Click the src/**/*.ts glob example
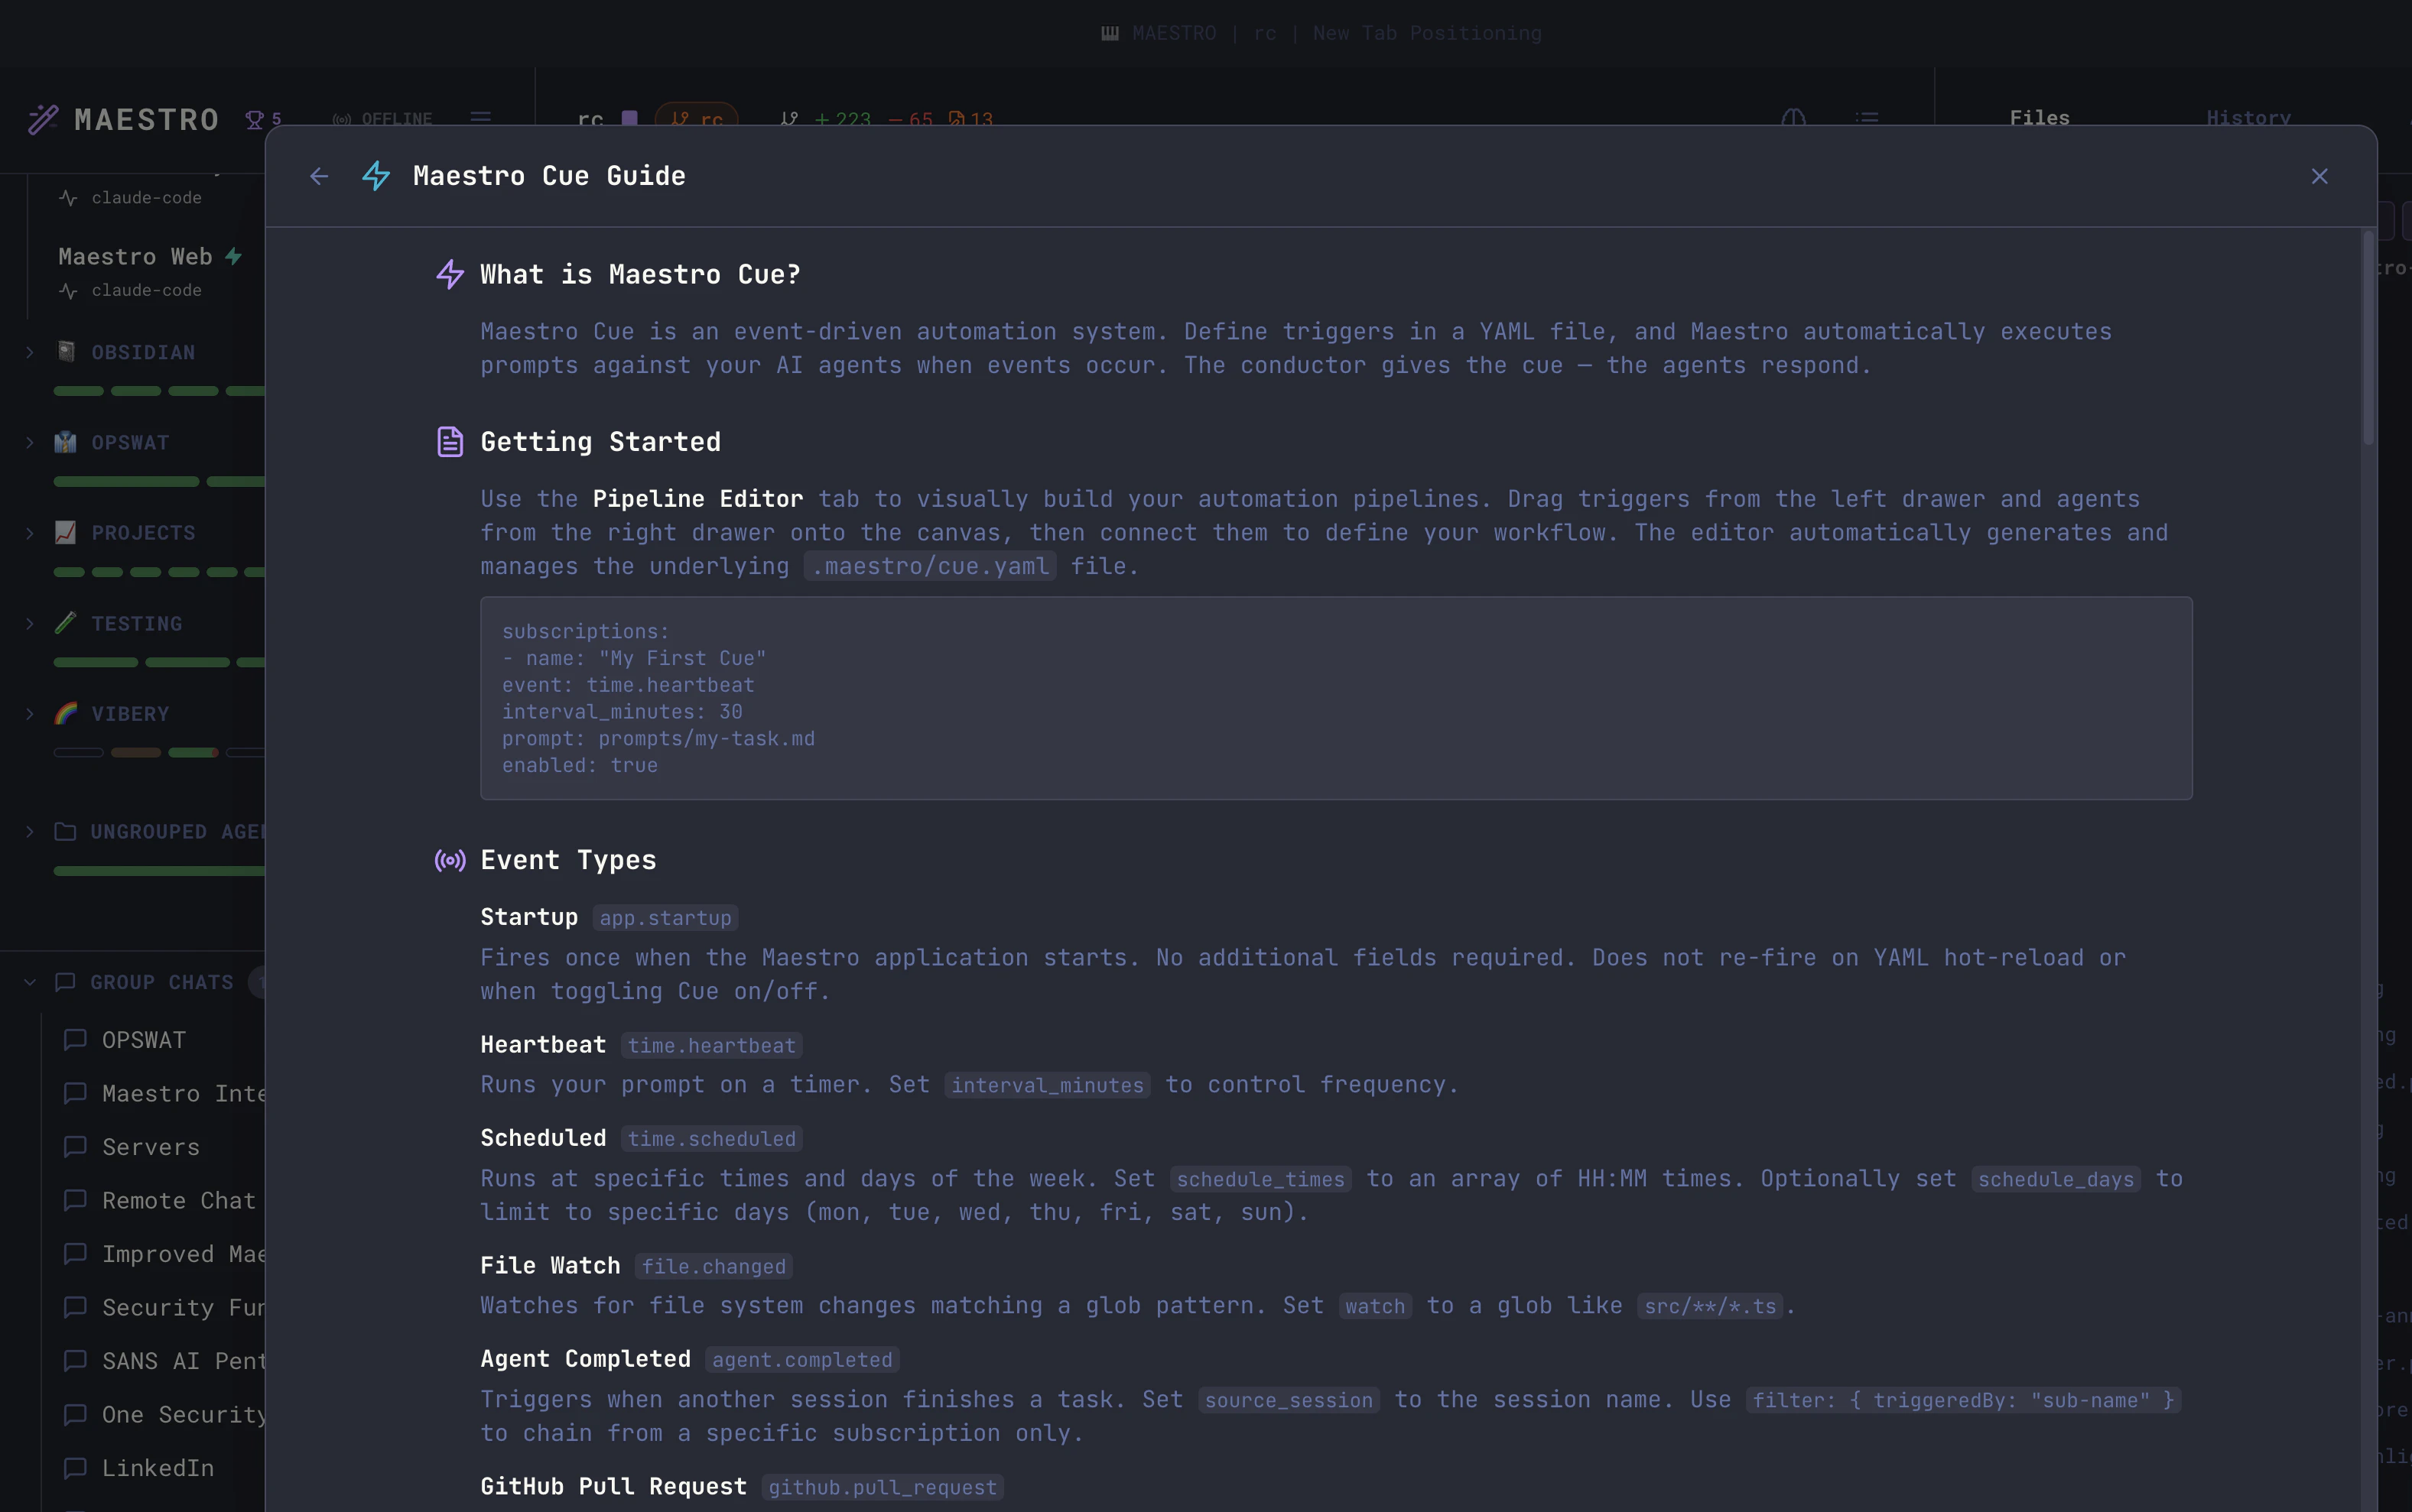This screenshot has width=2412, height=1512. [x=1710, y=1307]
